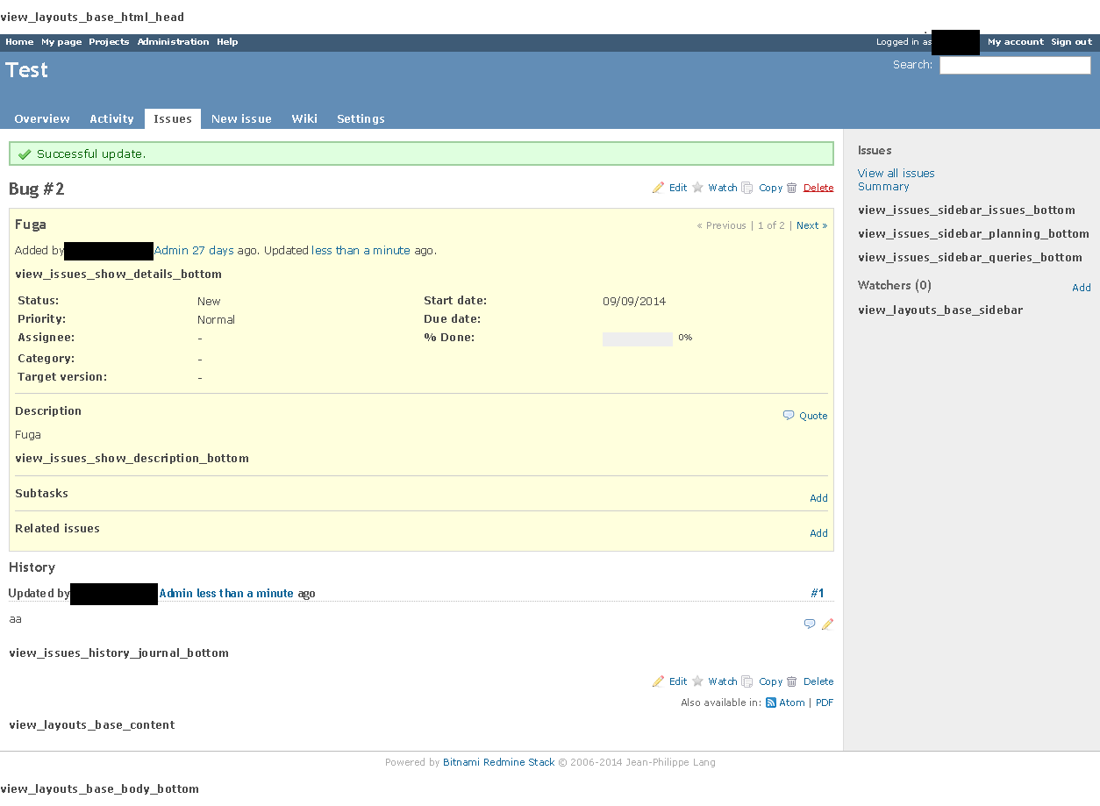Toggle watching via the top Watch control
The image size is (1100, 806).
722,188
